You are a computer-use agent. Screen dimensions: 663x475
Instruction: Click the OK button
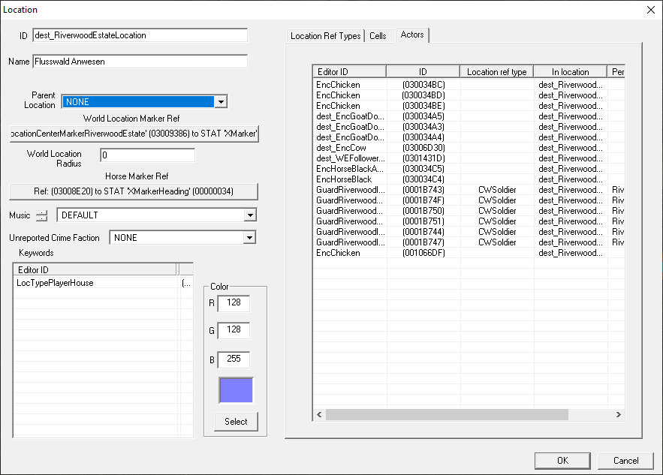point(562,461)
